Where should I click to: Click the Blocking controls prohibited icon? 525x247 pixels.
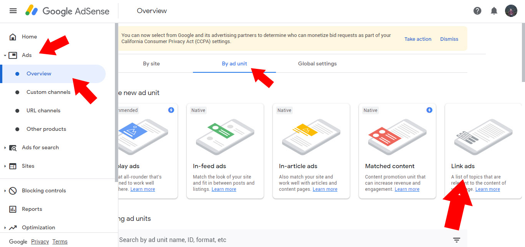[13, 191]
